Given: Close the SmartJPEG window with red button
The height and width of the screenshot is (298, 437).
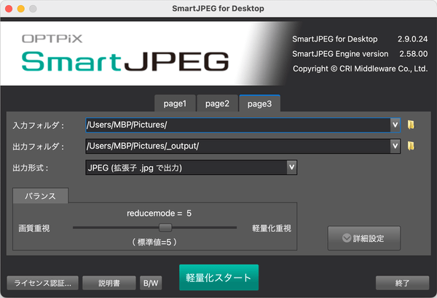Looking at the screenshot, I should (9, 9).
